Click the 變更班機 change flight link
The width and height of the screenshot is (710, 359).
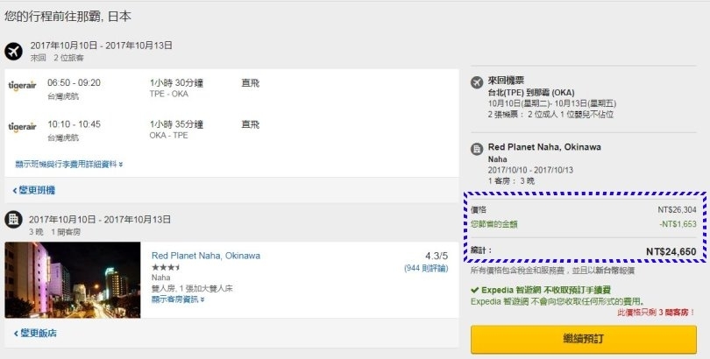34,190
